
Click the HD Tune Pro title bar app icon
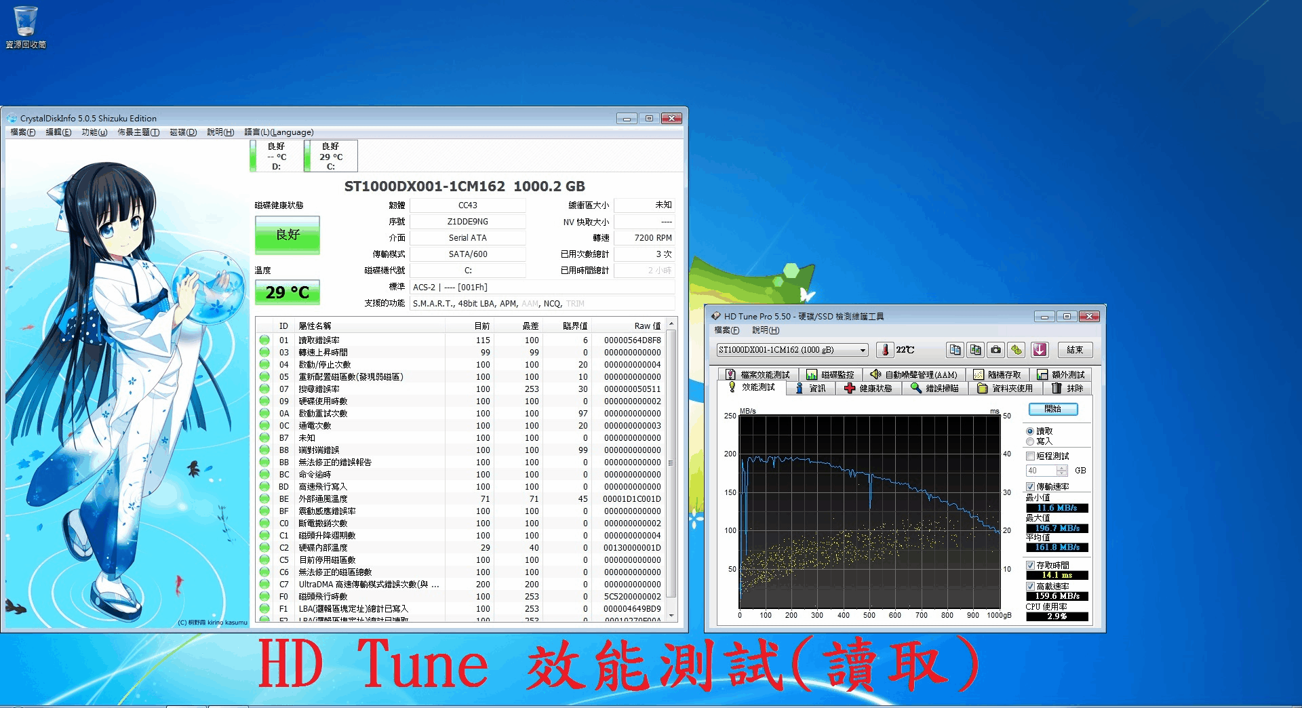715,316
